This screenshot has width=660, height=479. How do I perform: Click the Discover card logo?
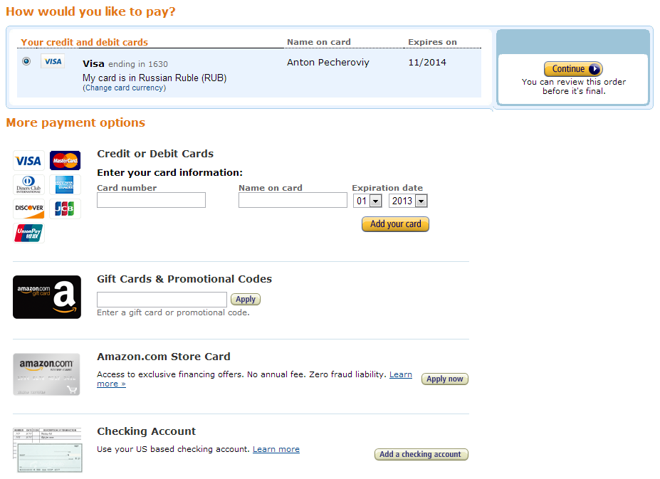(28, 209)
